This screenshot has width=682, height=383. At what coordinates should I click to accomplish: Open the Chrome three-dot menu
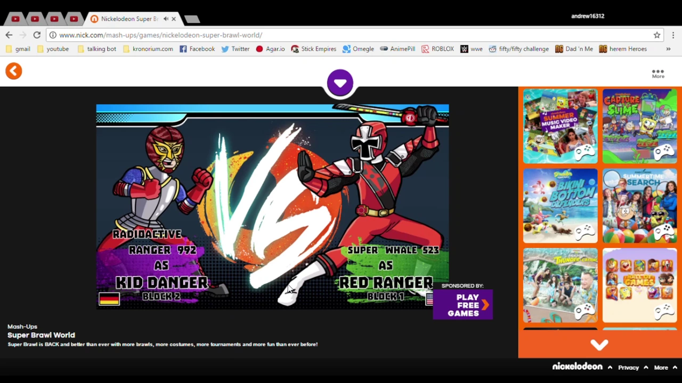[x=673, y=35]
